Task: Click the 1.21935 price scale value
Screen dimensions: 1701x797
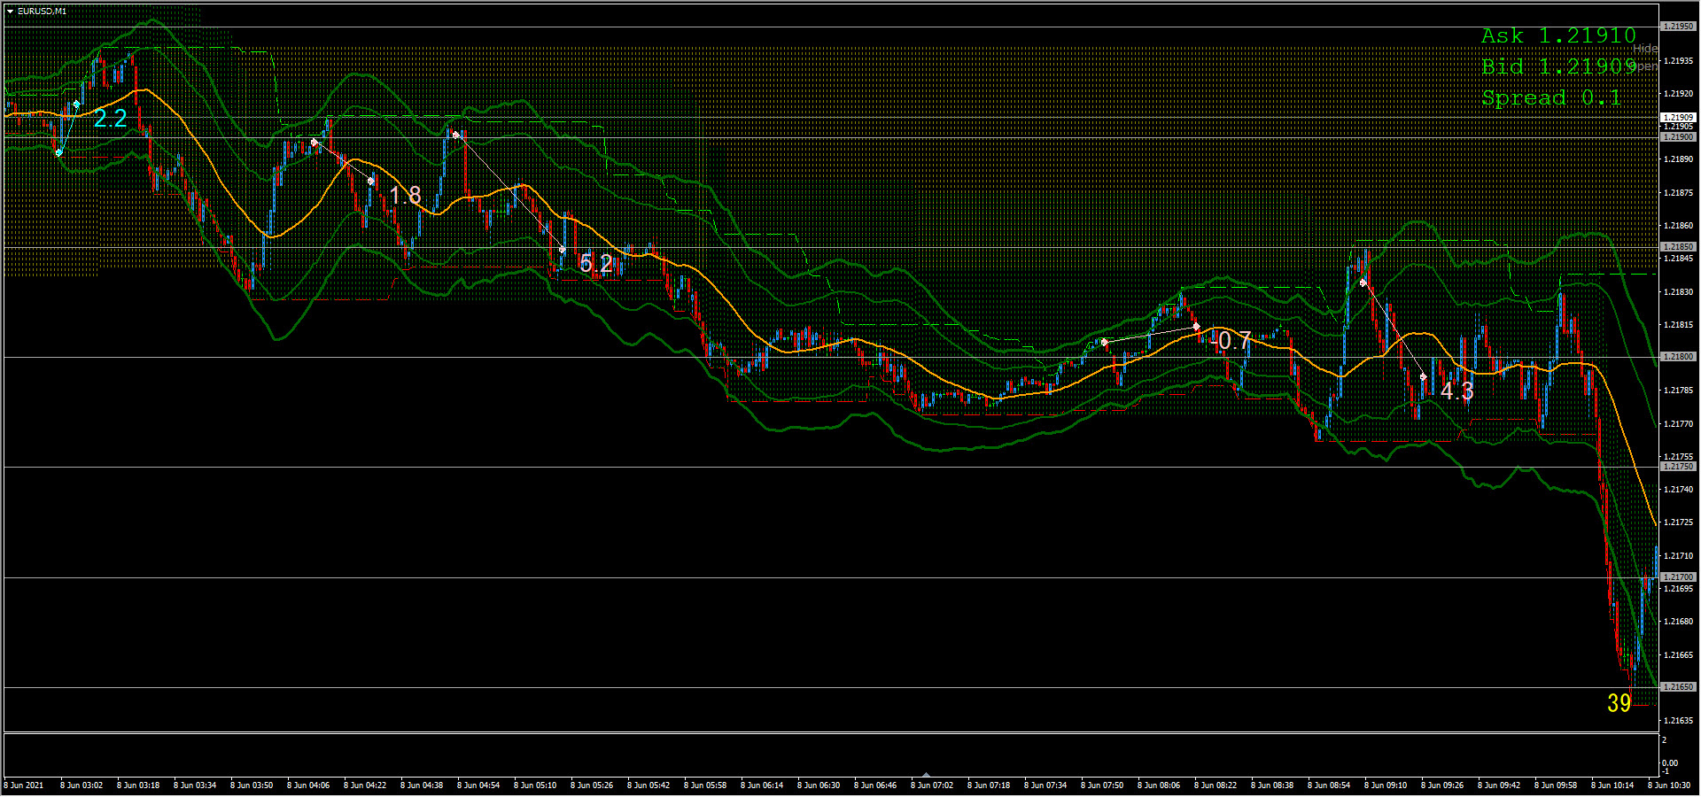Action: (1678, 61)
